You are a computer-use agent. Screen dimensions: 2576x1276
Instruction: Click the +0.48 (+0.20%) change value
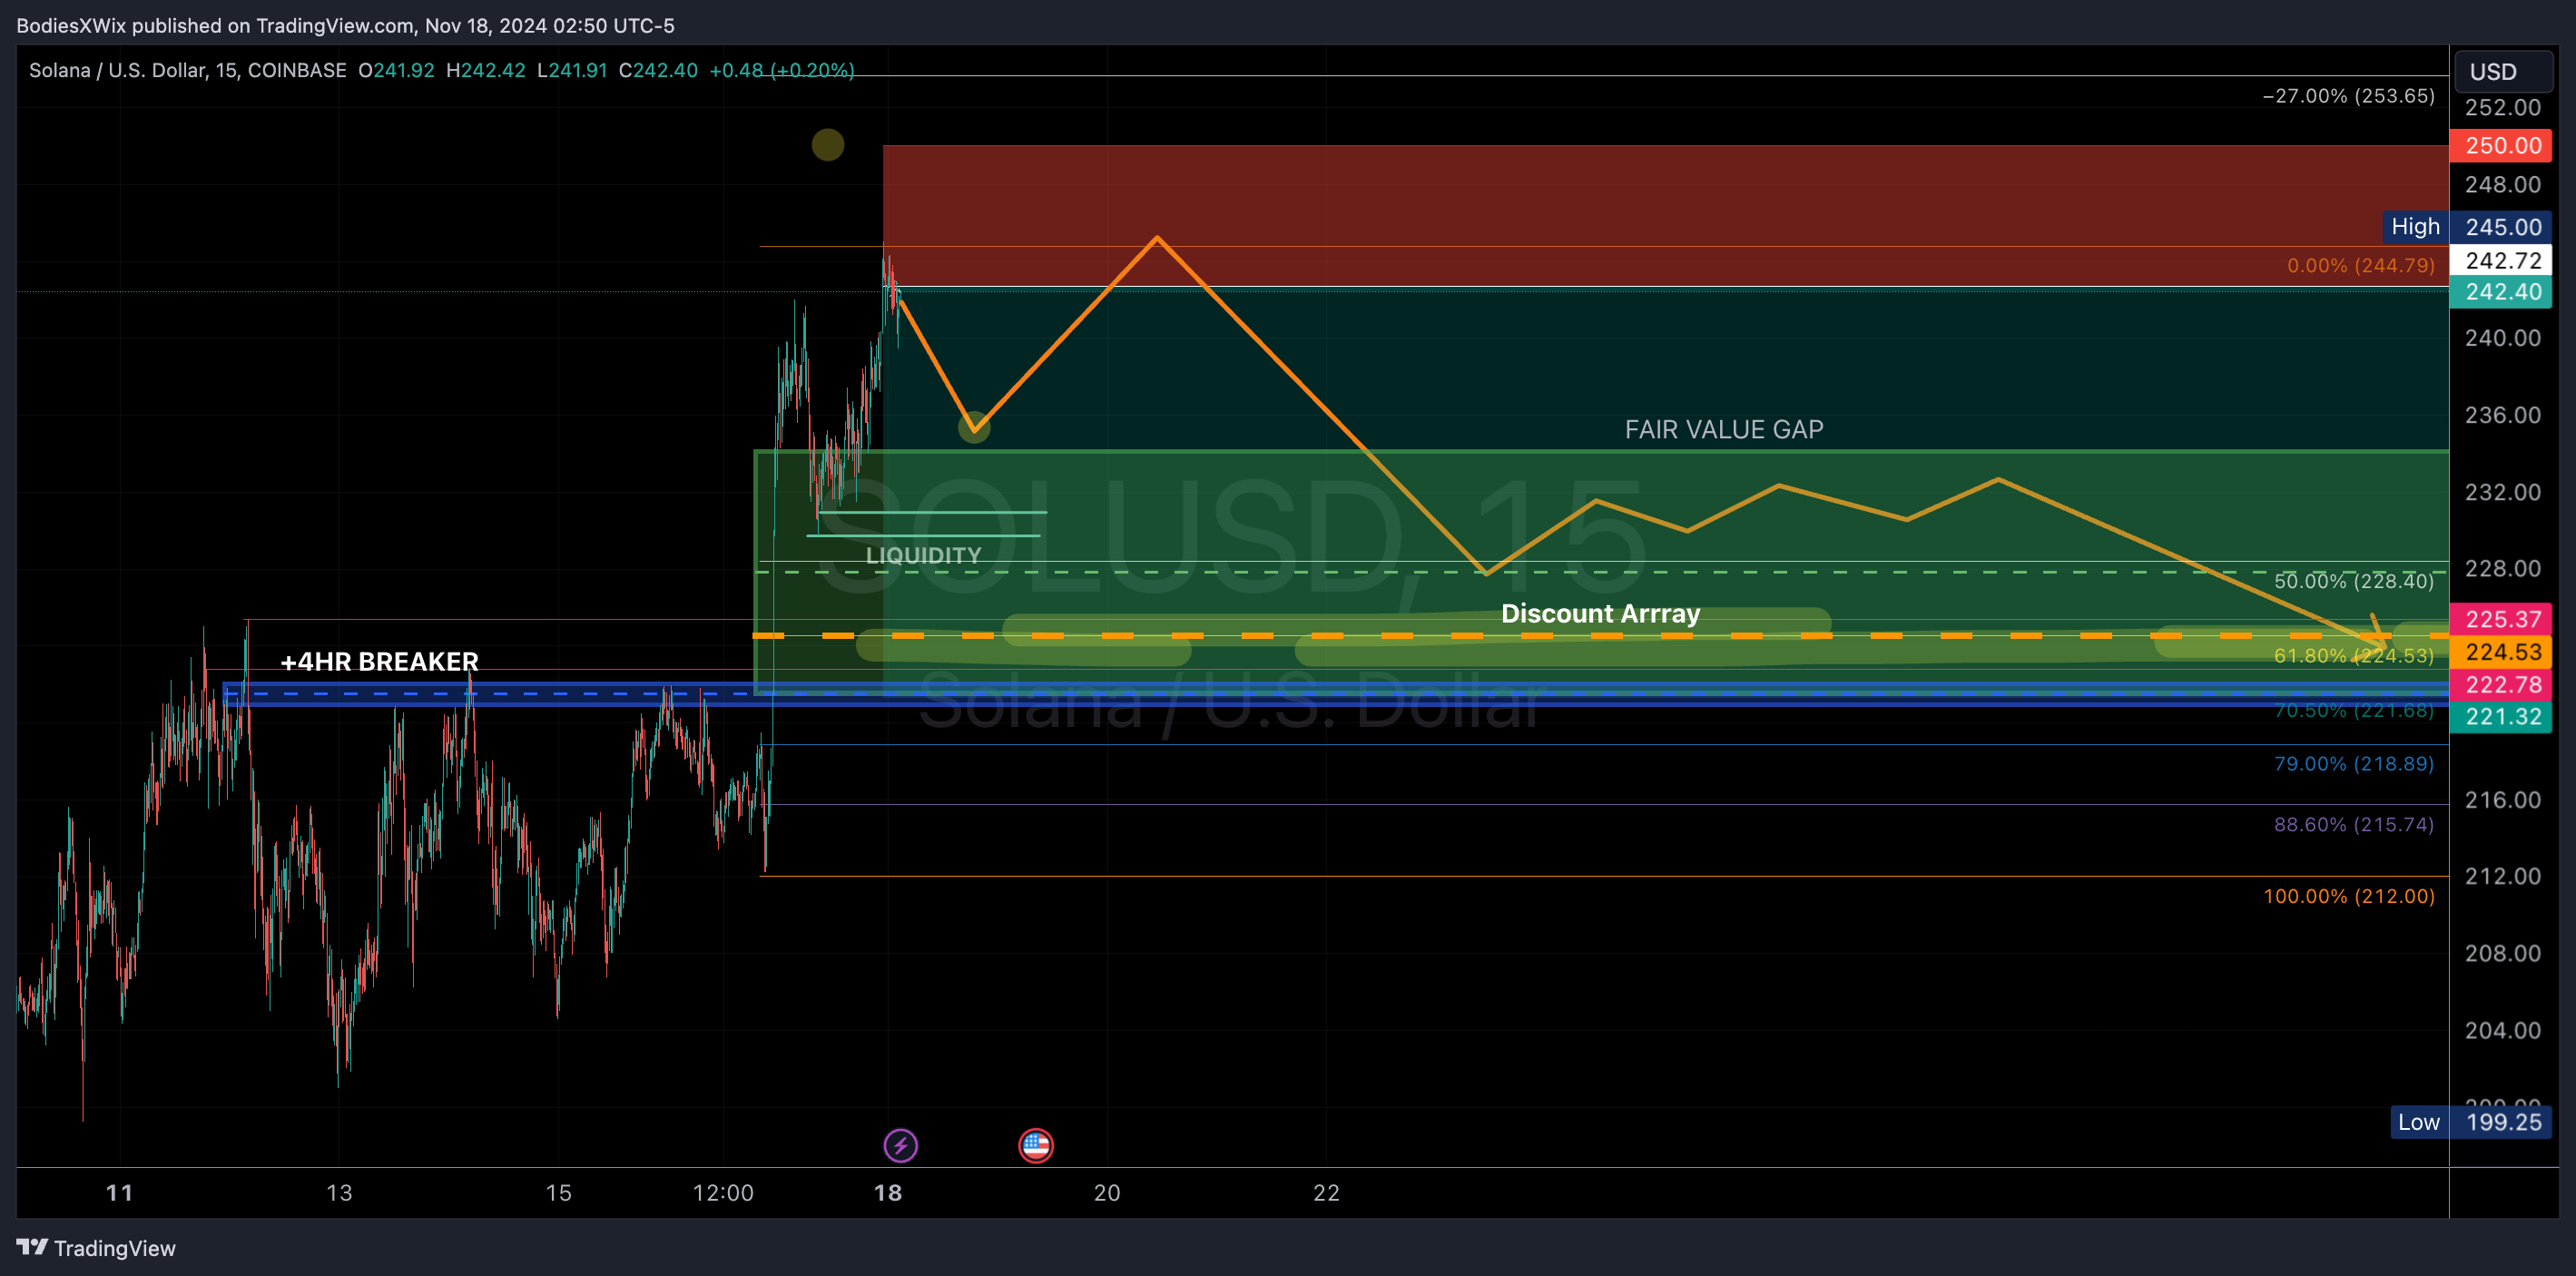point(782,70)
